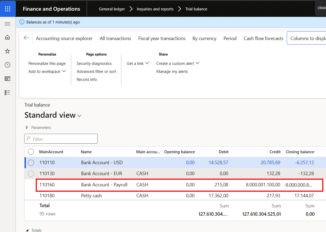
Task: Open closing balance -6.257,12 link
Action: click(x=304, y=163)
